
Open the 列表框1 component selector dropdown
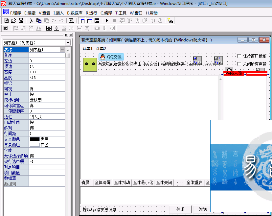coord(68,43)
